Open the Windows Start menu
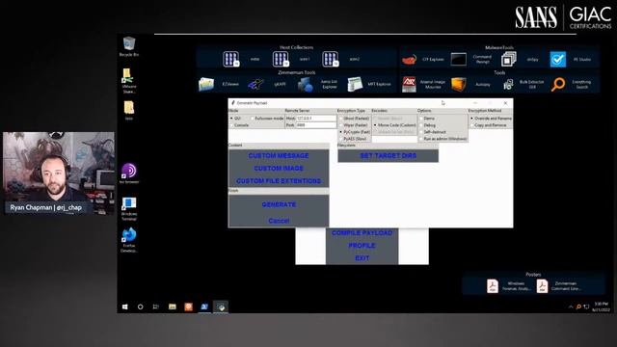The height and width of the screenshot is (347, 617). (x=125, y=307)
